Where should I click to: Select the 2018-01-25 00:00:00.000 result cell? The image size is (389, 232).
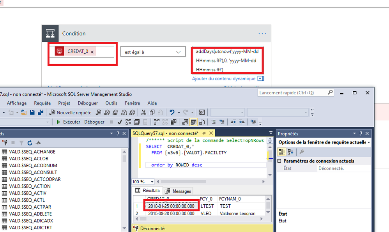click(x=171, y=206)
